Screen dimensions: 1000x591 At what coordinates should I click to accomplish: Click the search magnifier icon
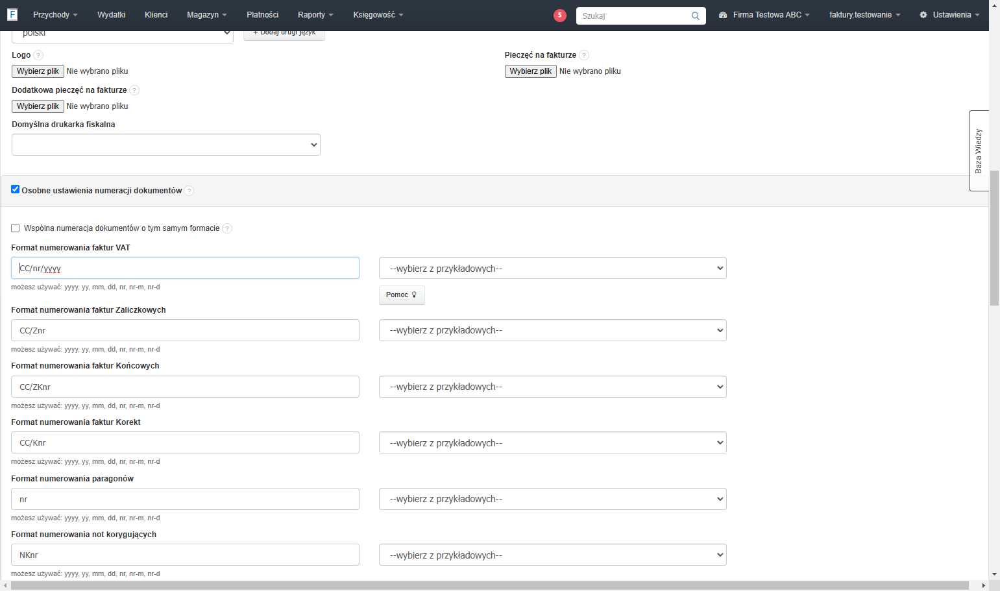696,16
